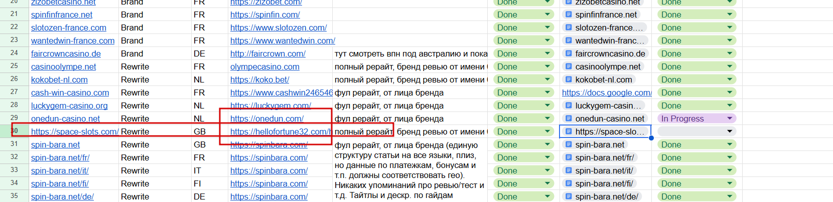Open spinbara.com link in spin-bara.net/fr/ row
Image resolution: width=833 pixels, height=202 pixels.
[269, 157]
